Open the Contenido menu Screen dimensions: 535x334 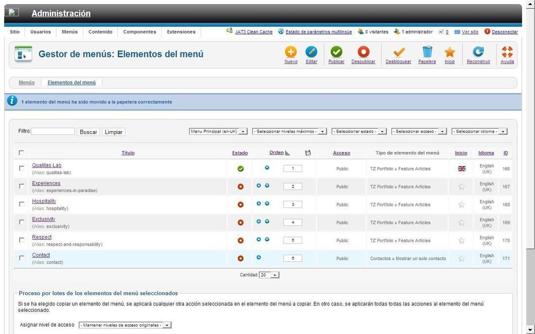click(x=100, y=32)
